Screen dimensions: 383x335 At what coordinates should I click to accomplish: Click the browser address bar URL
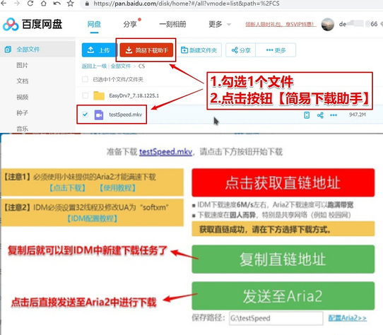pos(187,4)
